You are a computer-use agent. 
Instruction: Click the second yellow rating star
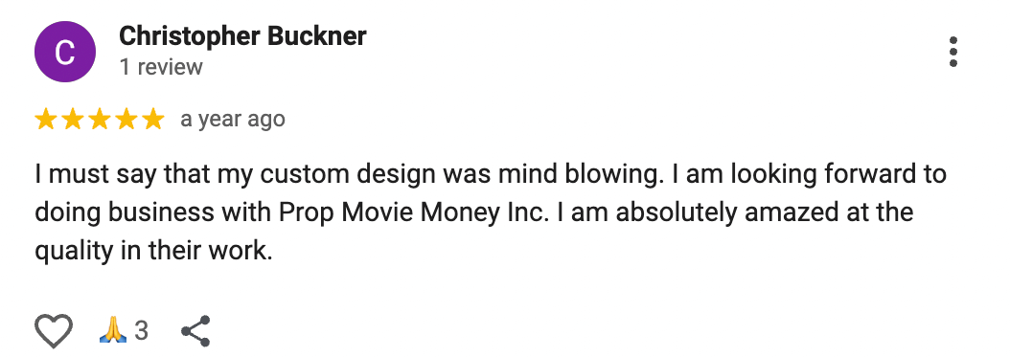click(73, 120)
